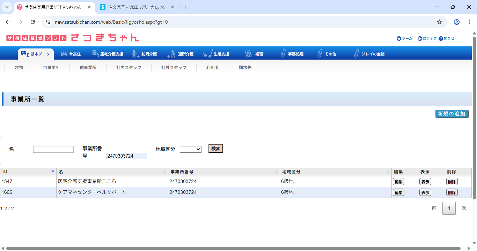The height and width of the screenshot is (251, 477).
Task: Click the inquiry question mark icon
Action: click(441, 39)
